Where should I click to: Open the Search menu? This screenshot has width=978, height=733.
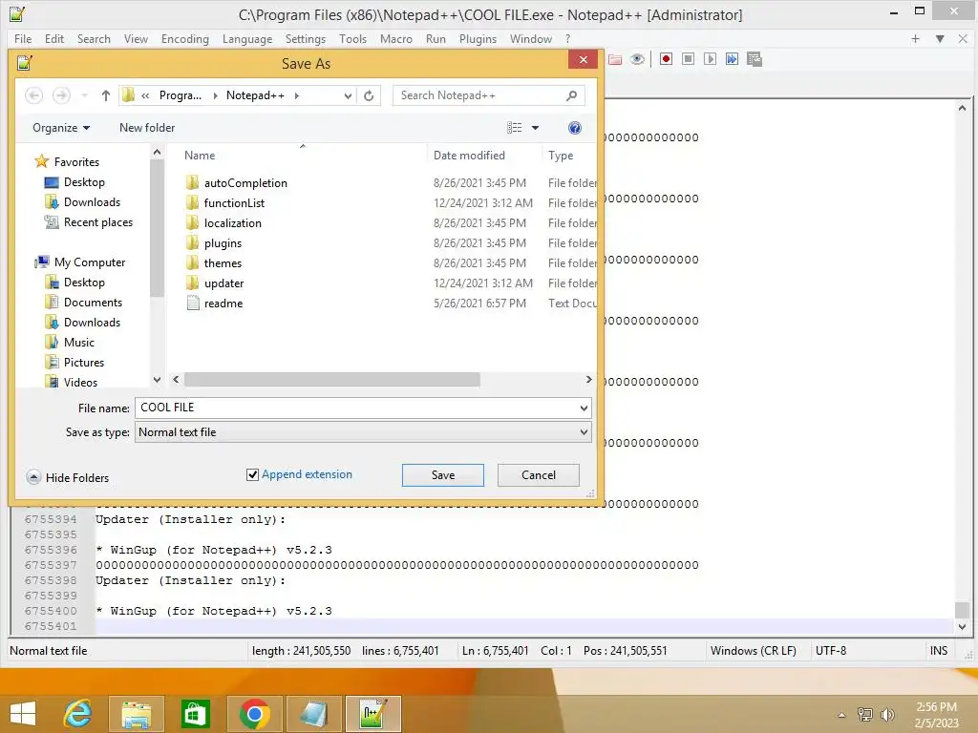click(94, 38)
